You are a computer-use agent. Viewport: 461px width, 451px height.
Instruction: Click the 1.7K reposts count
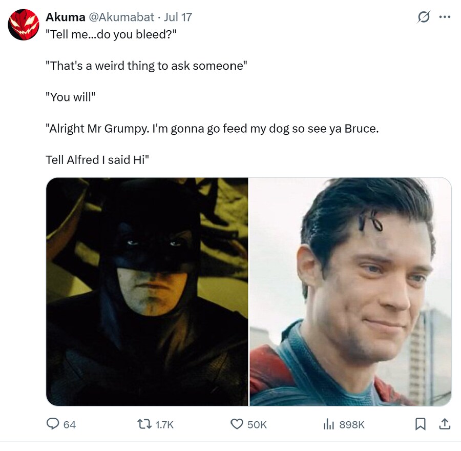click(164, 424)
